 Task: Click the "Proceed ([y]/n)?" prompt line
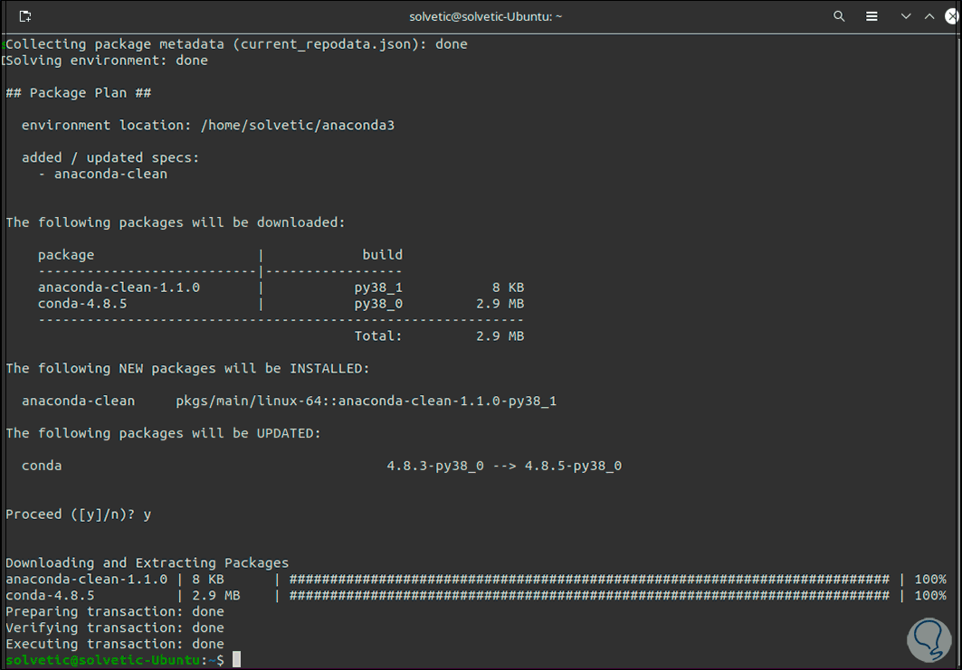click(x=79, y=514)
